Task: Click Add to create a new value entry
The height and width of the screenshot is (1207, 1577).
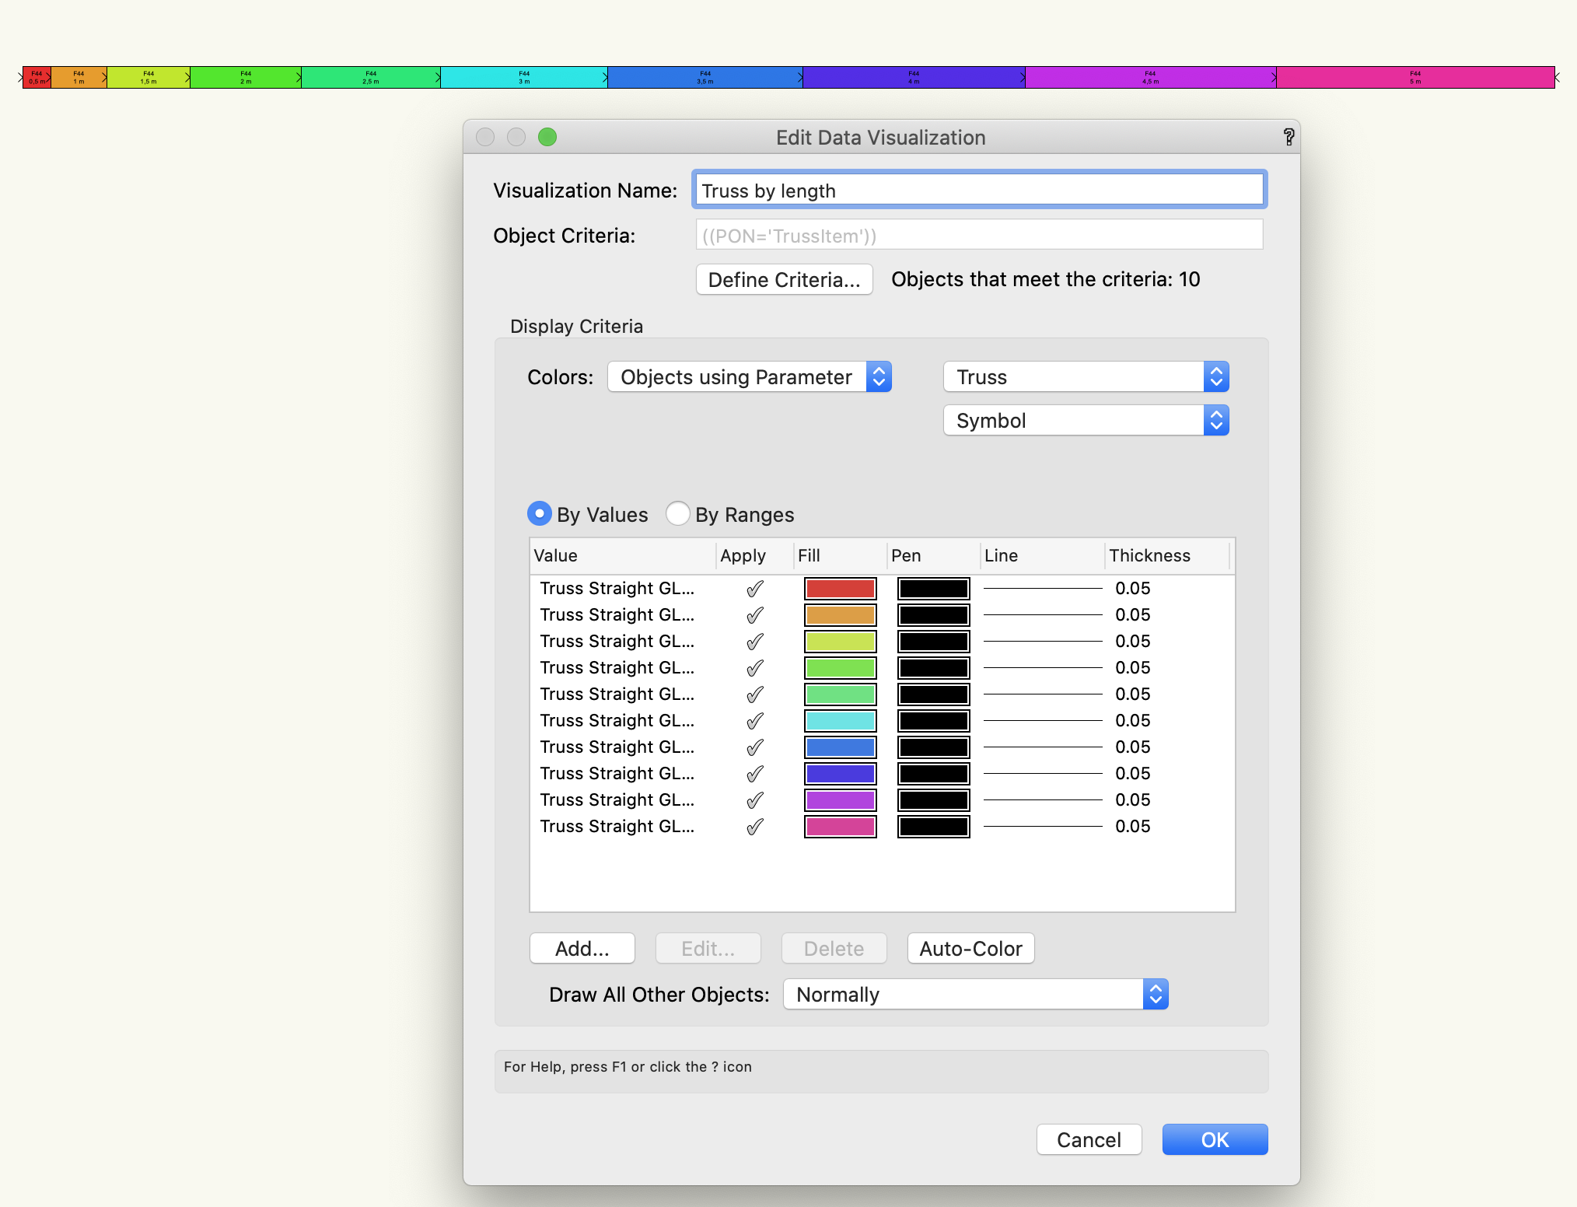Action: (582, 948)
